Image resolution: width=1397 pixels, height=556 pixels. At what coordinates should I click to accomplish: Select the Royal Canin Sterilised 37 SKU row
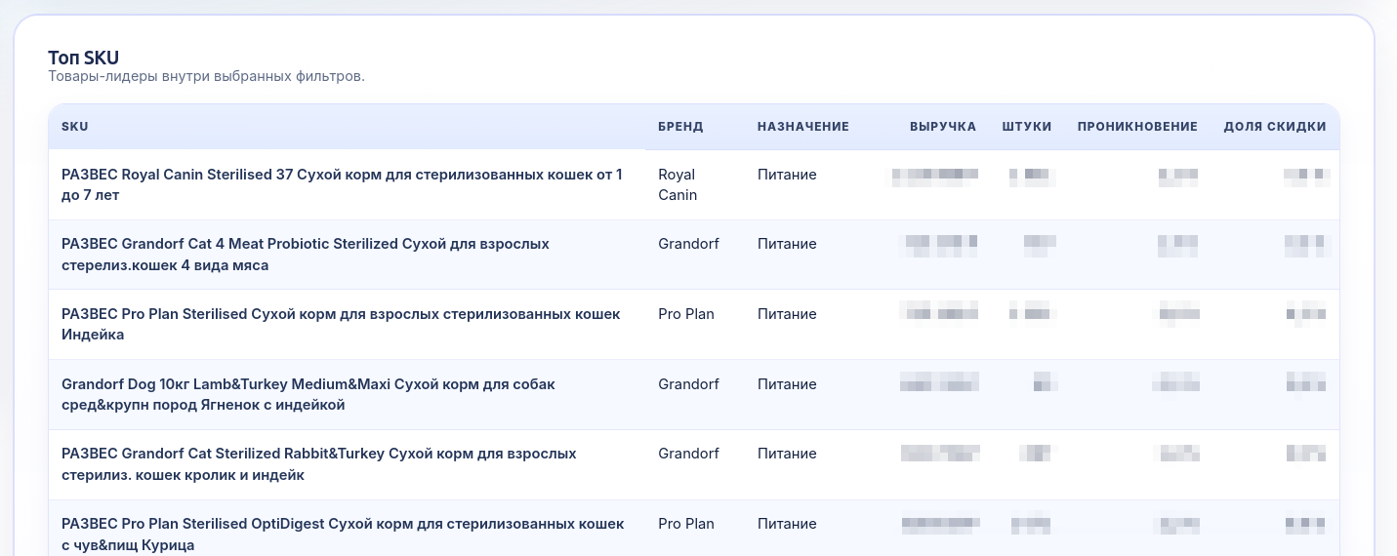(694, 185)
